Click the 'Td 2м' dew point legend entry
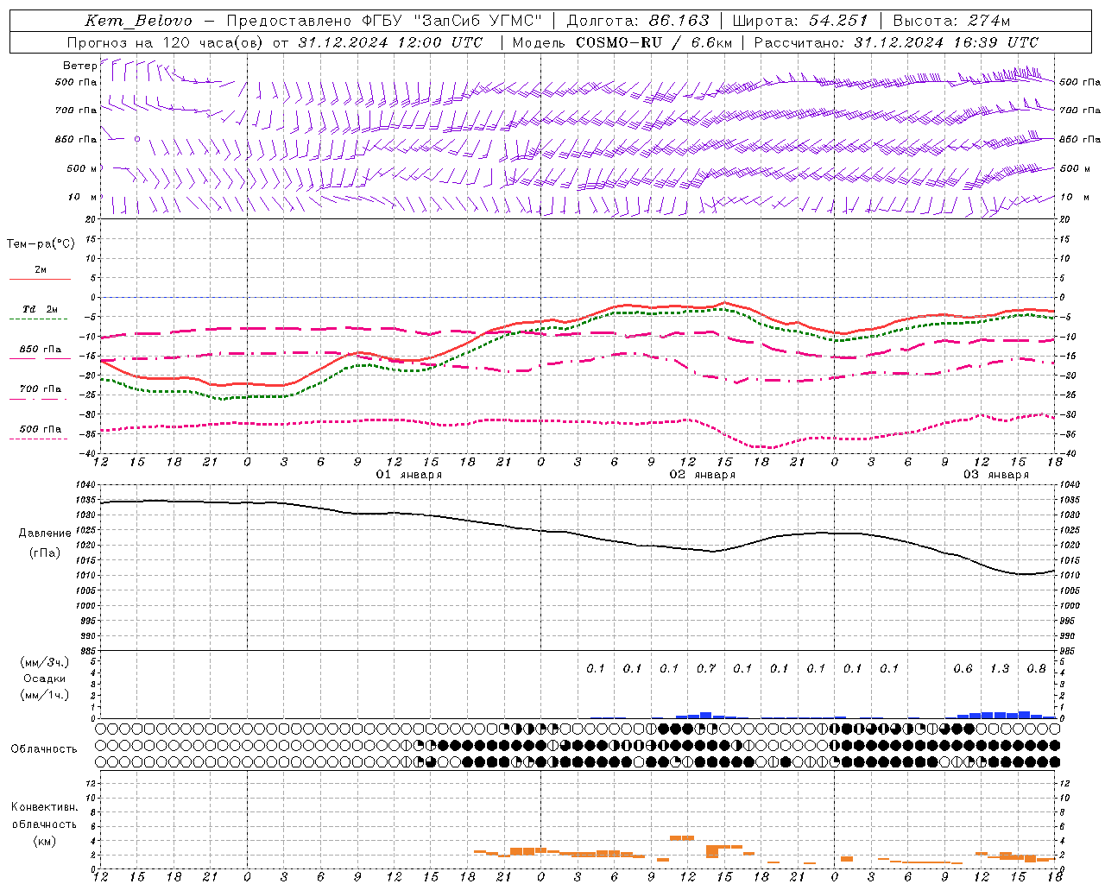1105x884 pixels. tap(40, 309)
